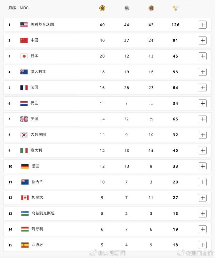Click the Uzbekistan flag icon
215x258 pixels.
pyautogui.click(x=25, y=213)
